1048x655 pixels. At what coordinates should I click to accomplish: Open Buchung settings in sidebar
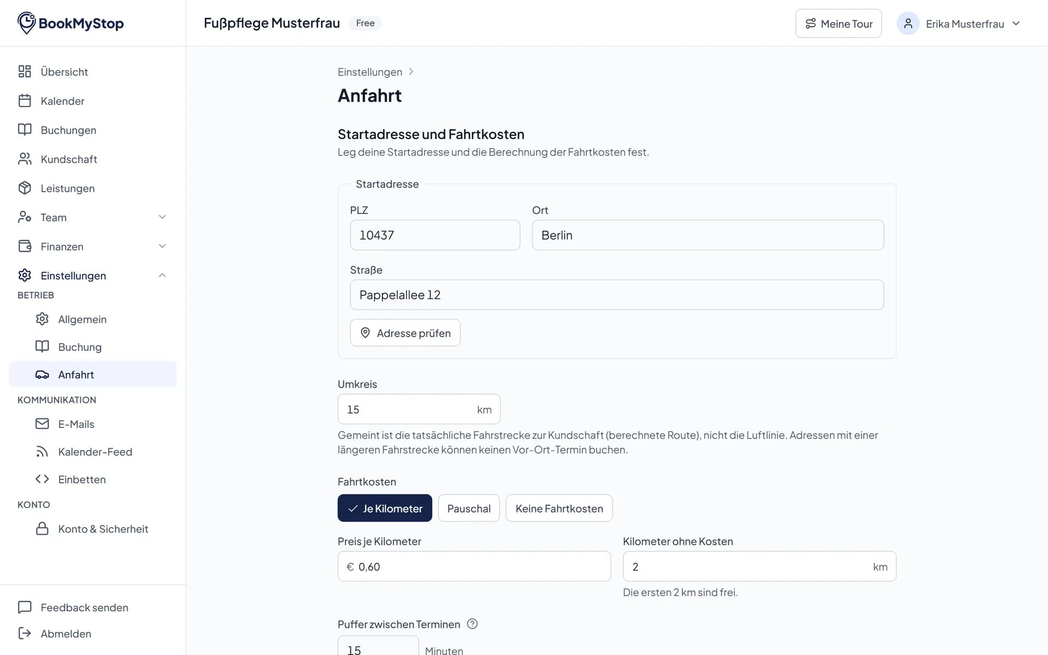(x=93, y=347)
